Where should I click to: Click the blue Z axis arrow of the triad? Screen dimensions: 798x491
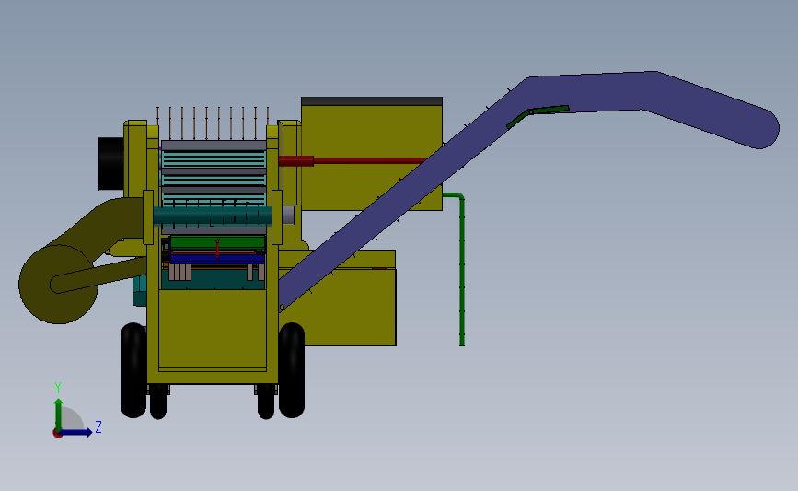76,432
